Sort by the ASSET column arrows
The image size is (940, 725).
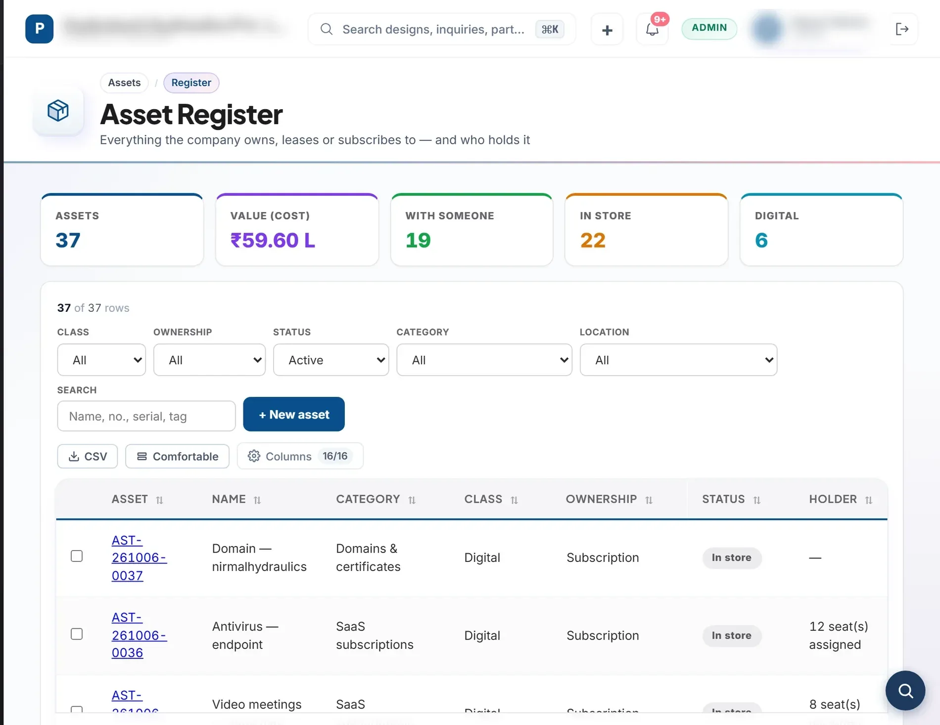click(x=159, y=500)
